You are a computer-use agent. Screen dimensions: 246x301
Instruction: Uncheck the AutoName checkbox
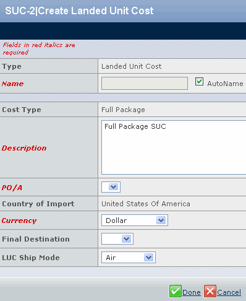[x=199, y=82]
